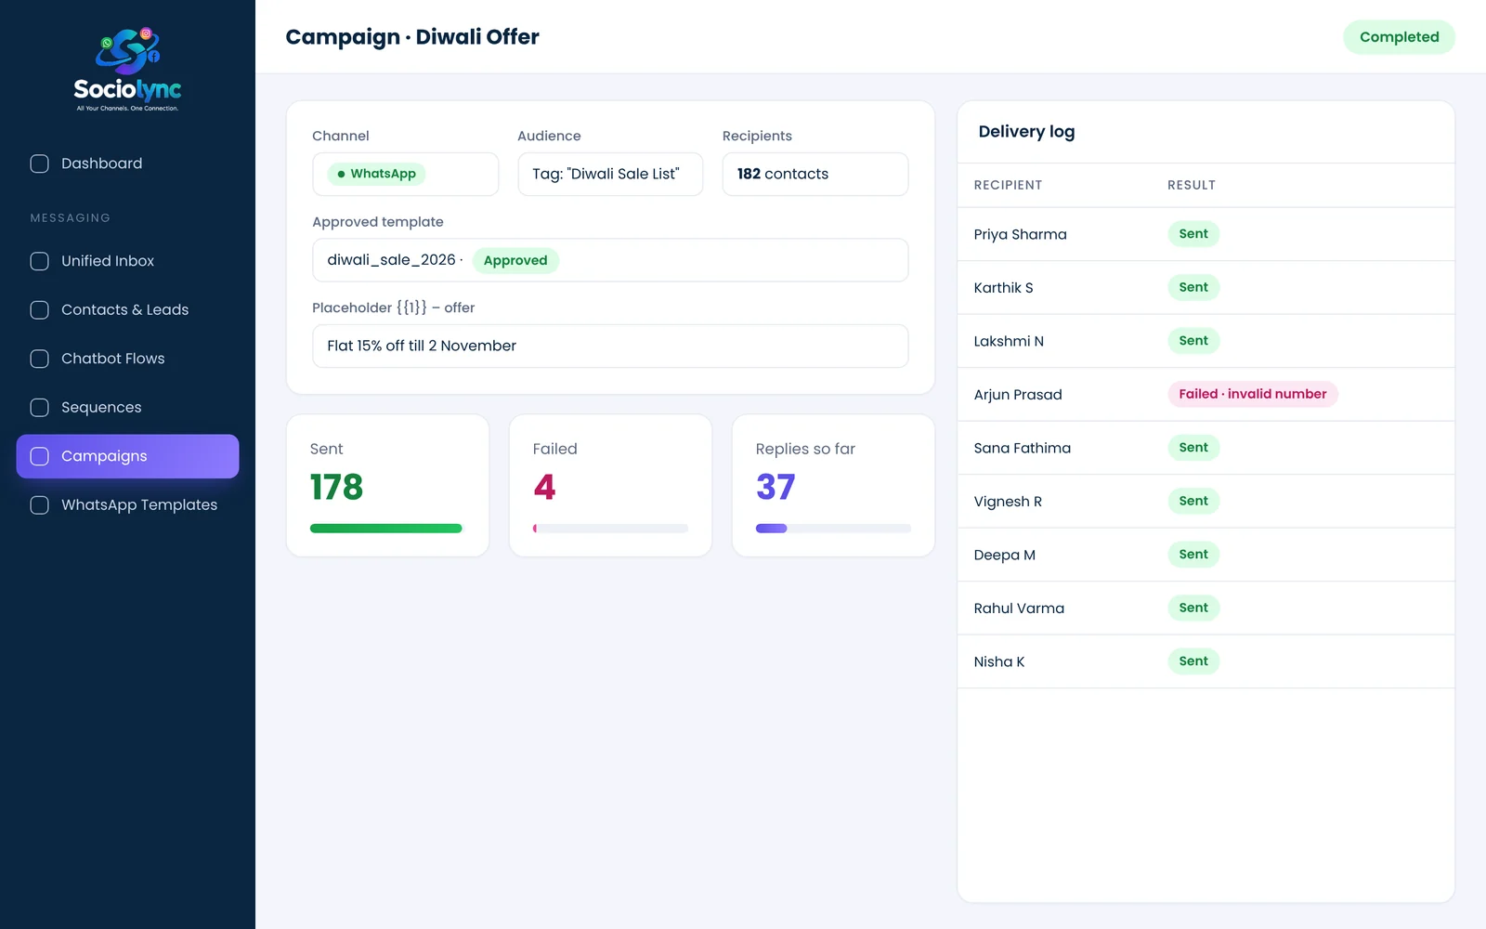Select recipient Vignesh R
The image size is (1486, 929).
click(x=1008, y=502)
